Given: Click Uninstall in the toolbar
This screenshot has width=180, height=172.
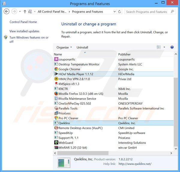Looking at the screenshot, I should tap(82, 47).
